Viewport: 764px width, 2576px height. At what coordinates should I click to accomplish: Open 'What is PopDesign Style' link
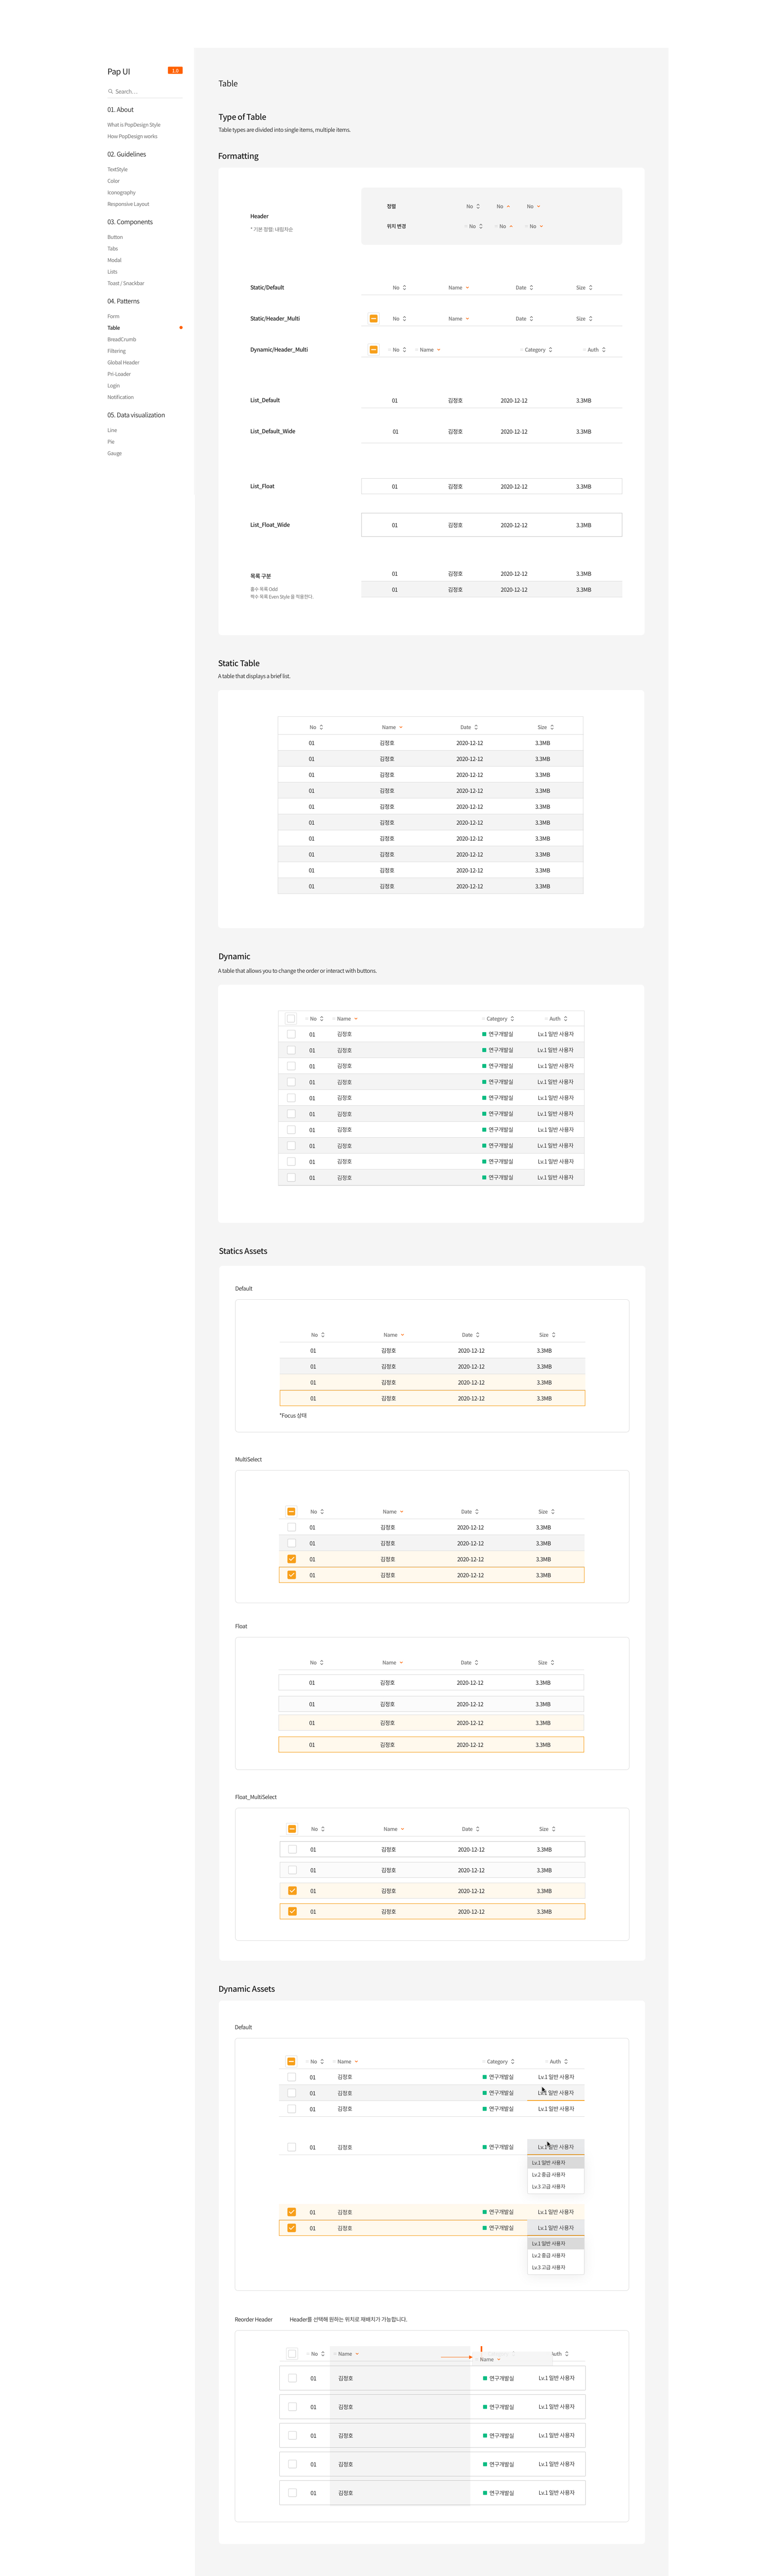coord(134,125)
